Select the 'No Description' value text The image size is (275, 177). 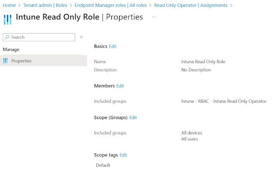pyautogui.click(x=196, y=70)
